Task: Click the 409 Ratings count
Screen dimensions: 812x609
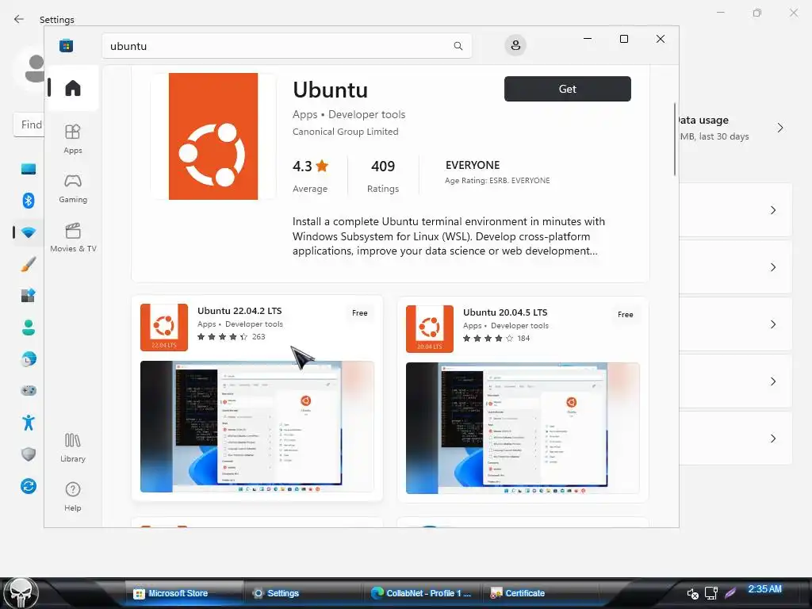Action: point(383,176)
